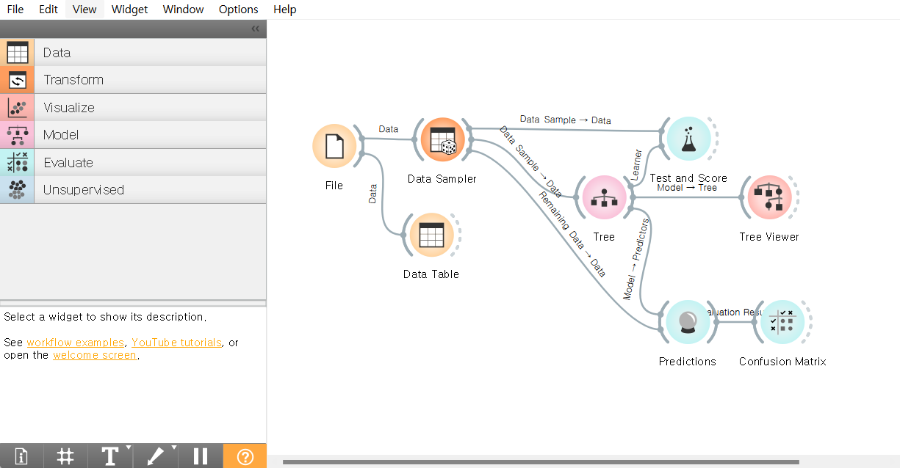The image size is (900, 468).
Task: Select the Data Sampler widget node
Action: coord(443,139)
